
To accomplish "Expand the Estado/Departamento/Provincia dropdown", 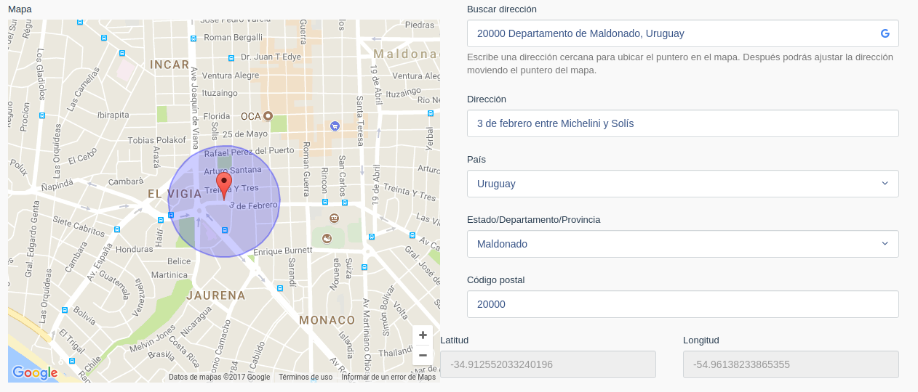I will pos(682,244).
